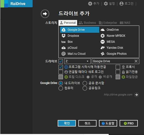Uncheck 프로그램 시작시에 자동연결 checkbox

pyautogui.click(x=61, y=67)
